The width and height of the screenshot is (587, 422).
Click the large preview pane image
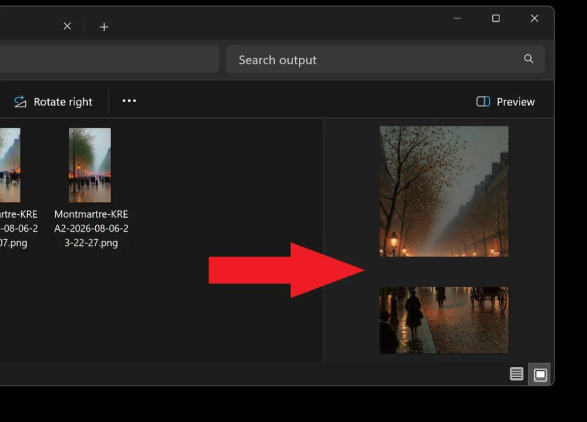tap(444, 191)
